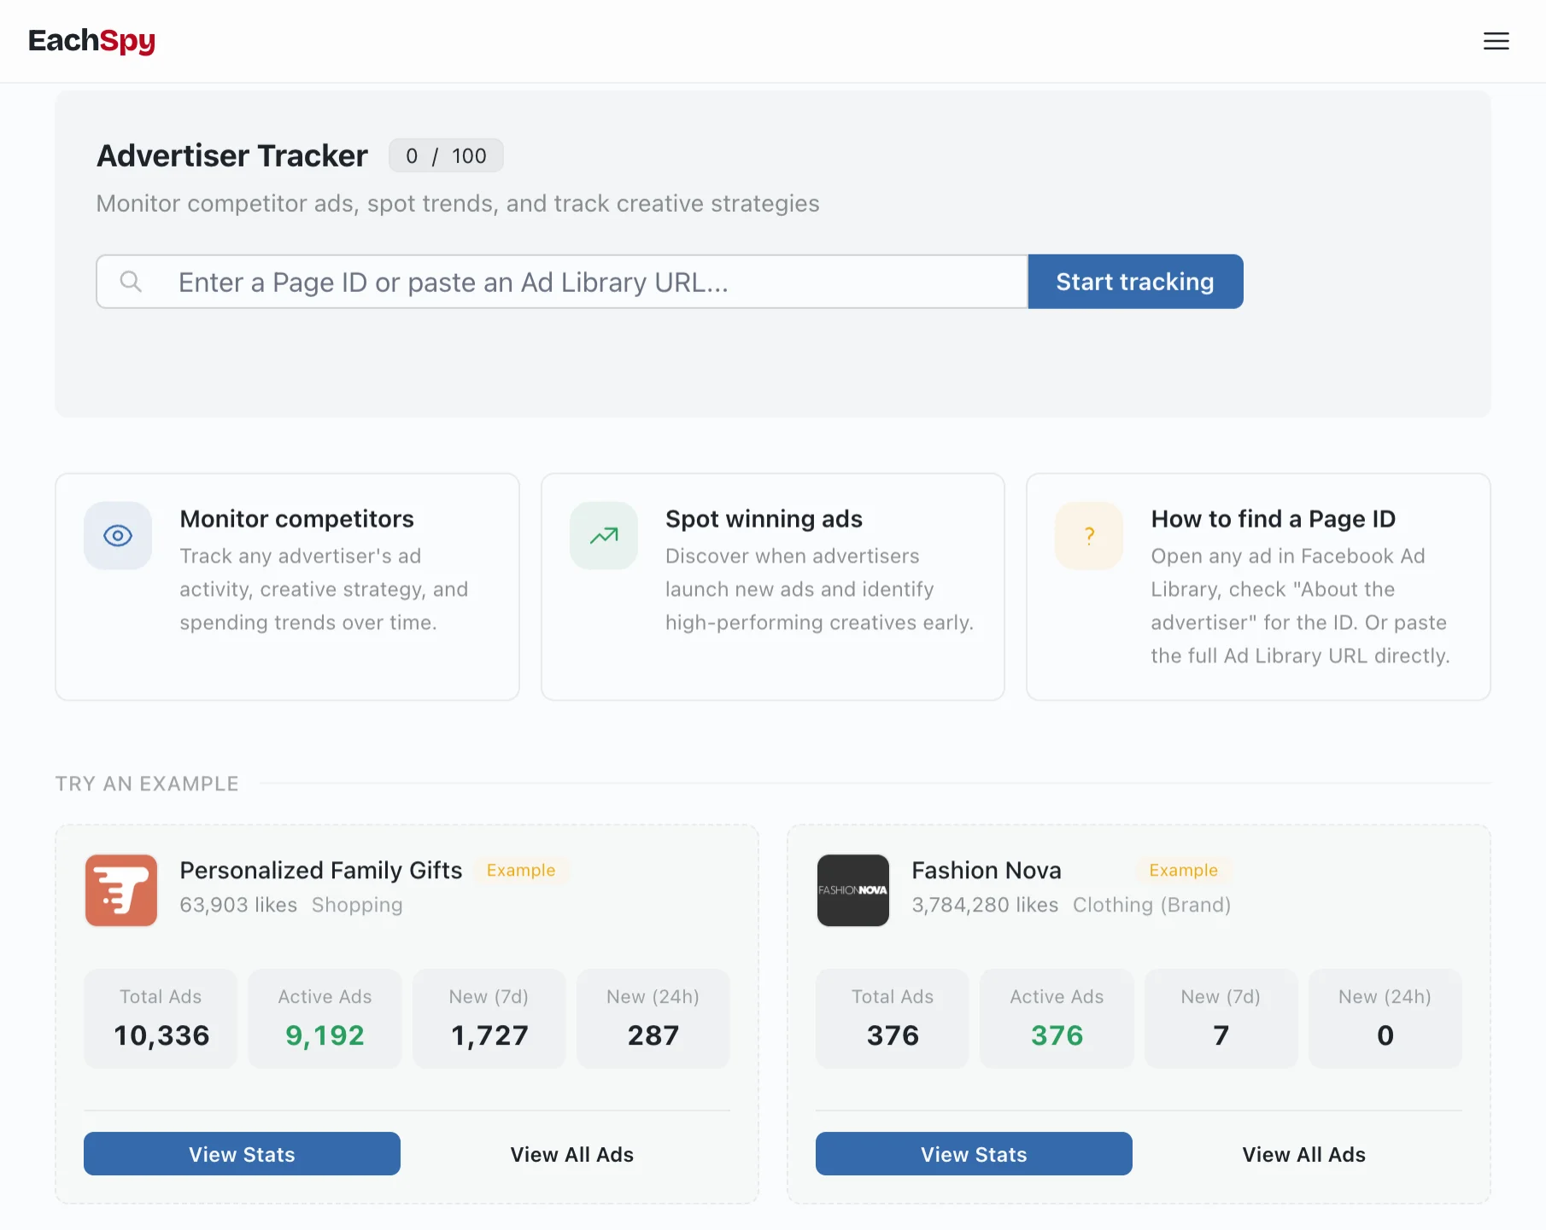Open the hamburger menu icon

coord(1496,41)
